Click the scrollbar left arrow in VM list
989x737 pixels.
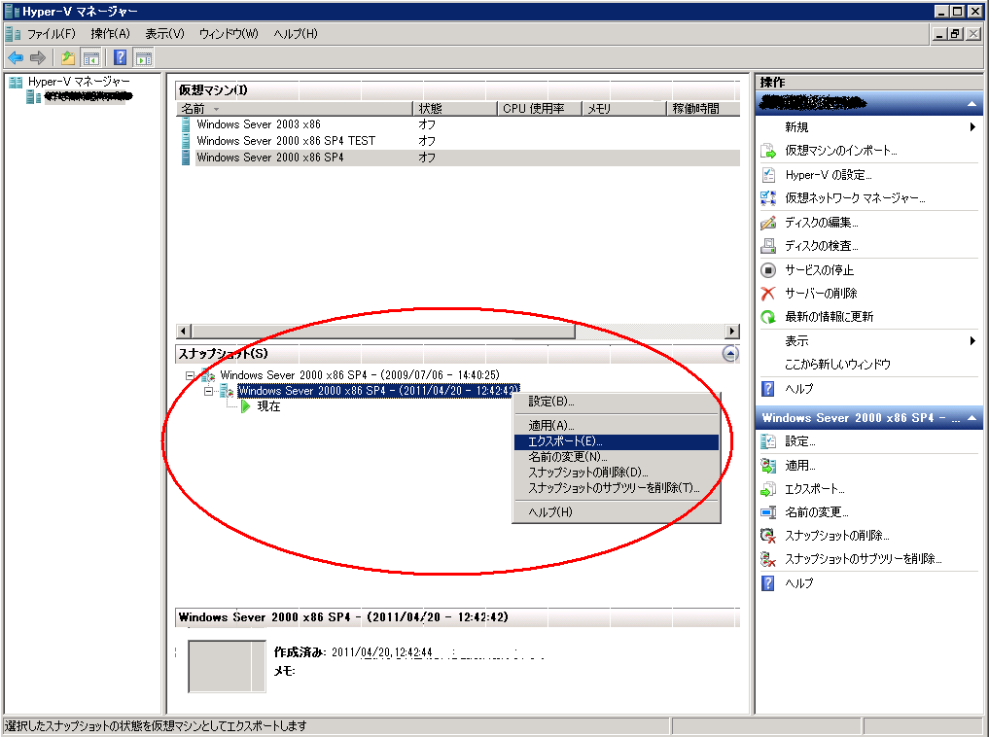tap(184, 331)
